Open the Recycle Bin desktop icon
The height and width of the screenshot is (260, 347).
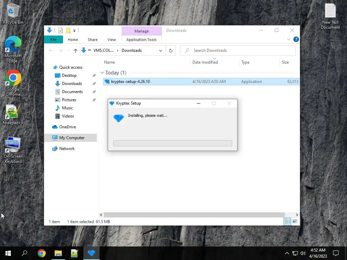(13, 14)
